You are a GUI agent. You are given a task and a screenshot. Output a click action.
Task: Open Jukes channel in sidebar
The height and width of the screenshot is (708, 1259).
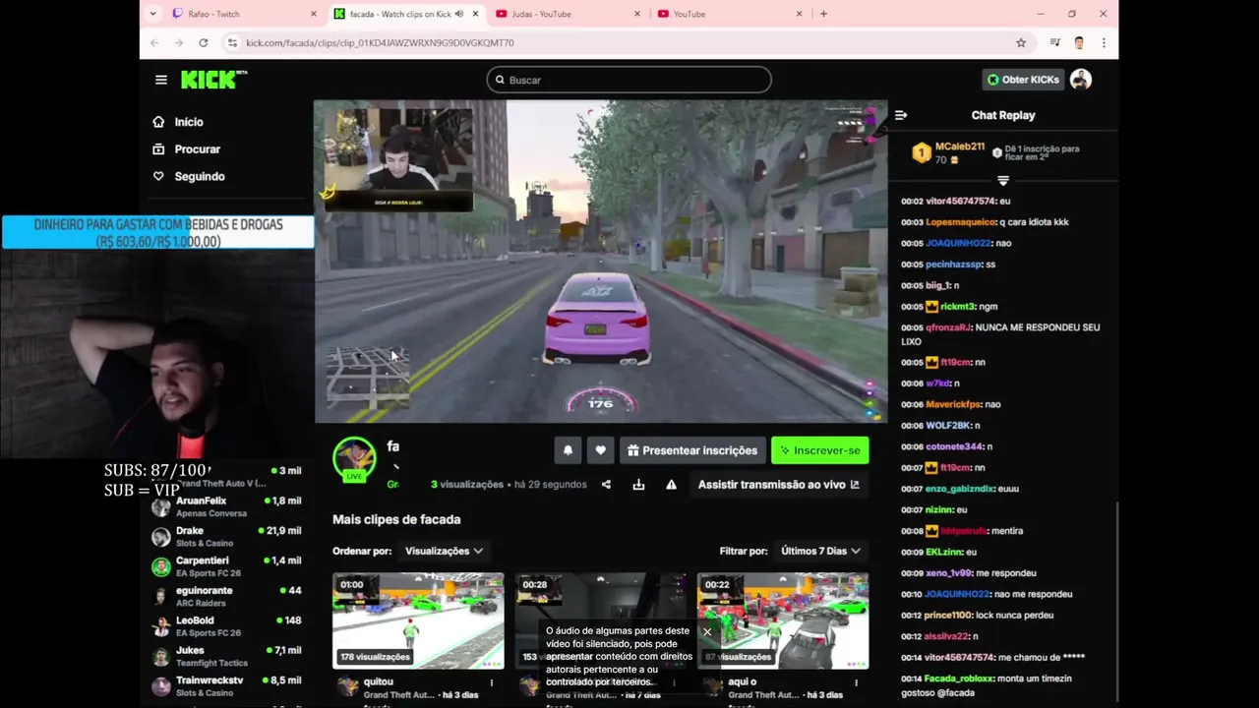click(228, 656)
